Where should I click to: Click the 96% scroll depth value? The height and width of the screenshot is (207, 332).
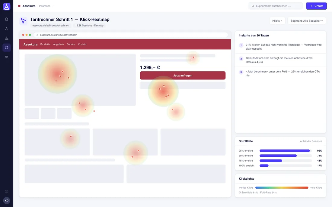click(x=320, y=151)
